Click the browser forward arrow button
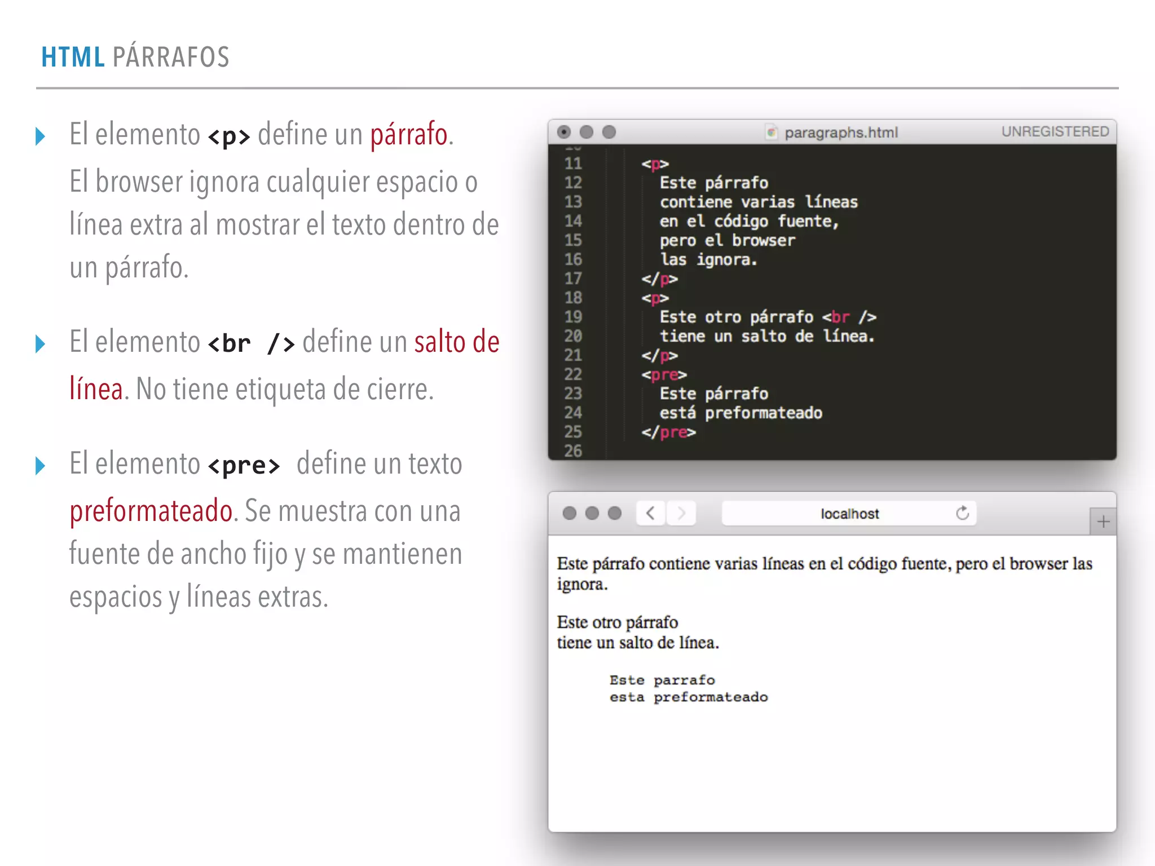The image size is (1155, 866). coord(681,513)
